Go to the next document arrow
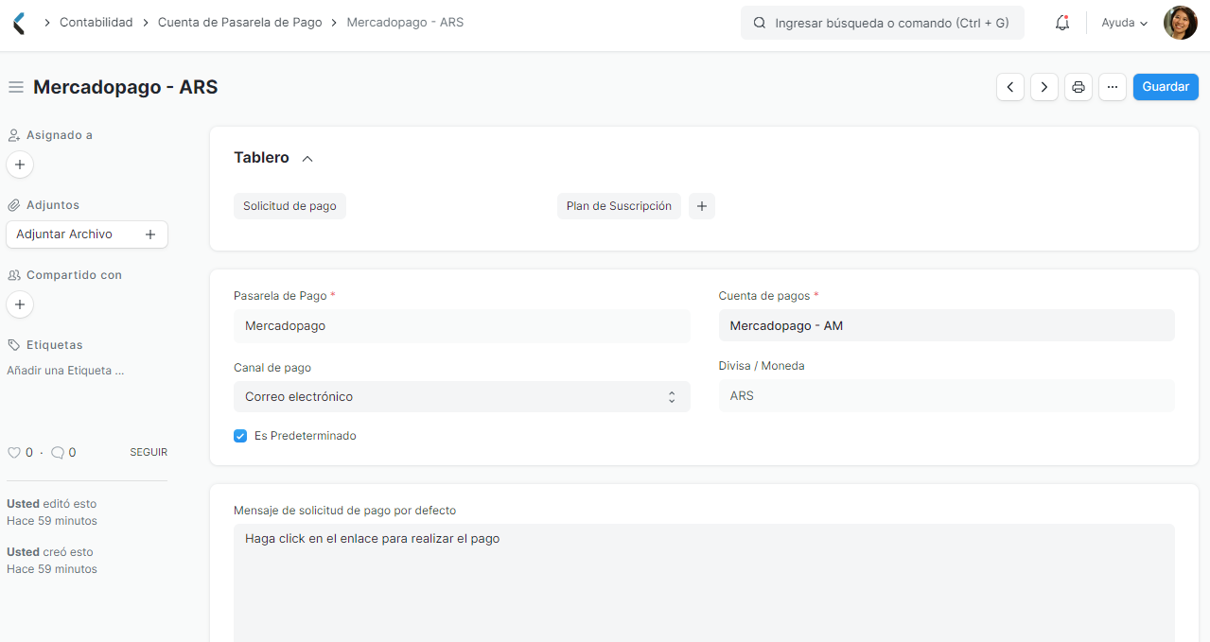Screen dimensions: 1210x642 (1044, 87)
